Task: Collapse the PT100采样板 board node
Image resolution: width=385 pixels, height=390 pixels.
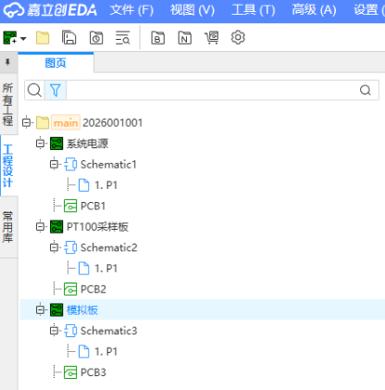Action: click(x=41, y=227)
